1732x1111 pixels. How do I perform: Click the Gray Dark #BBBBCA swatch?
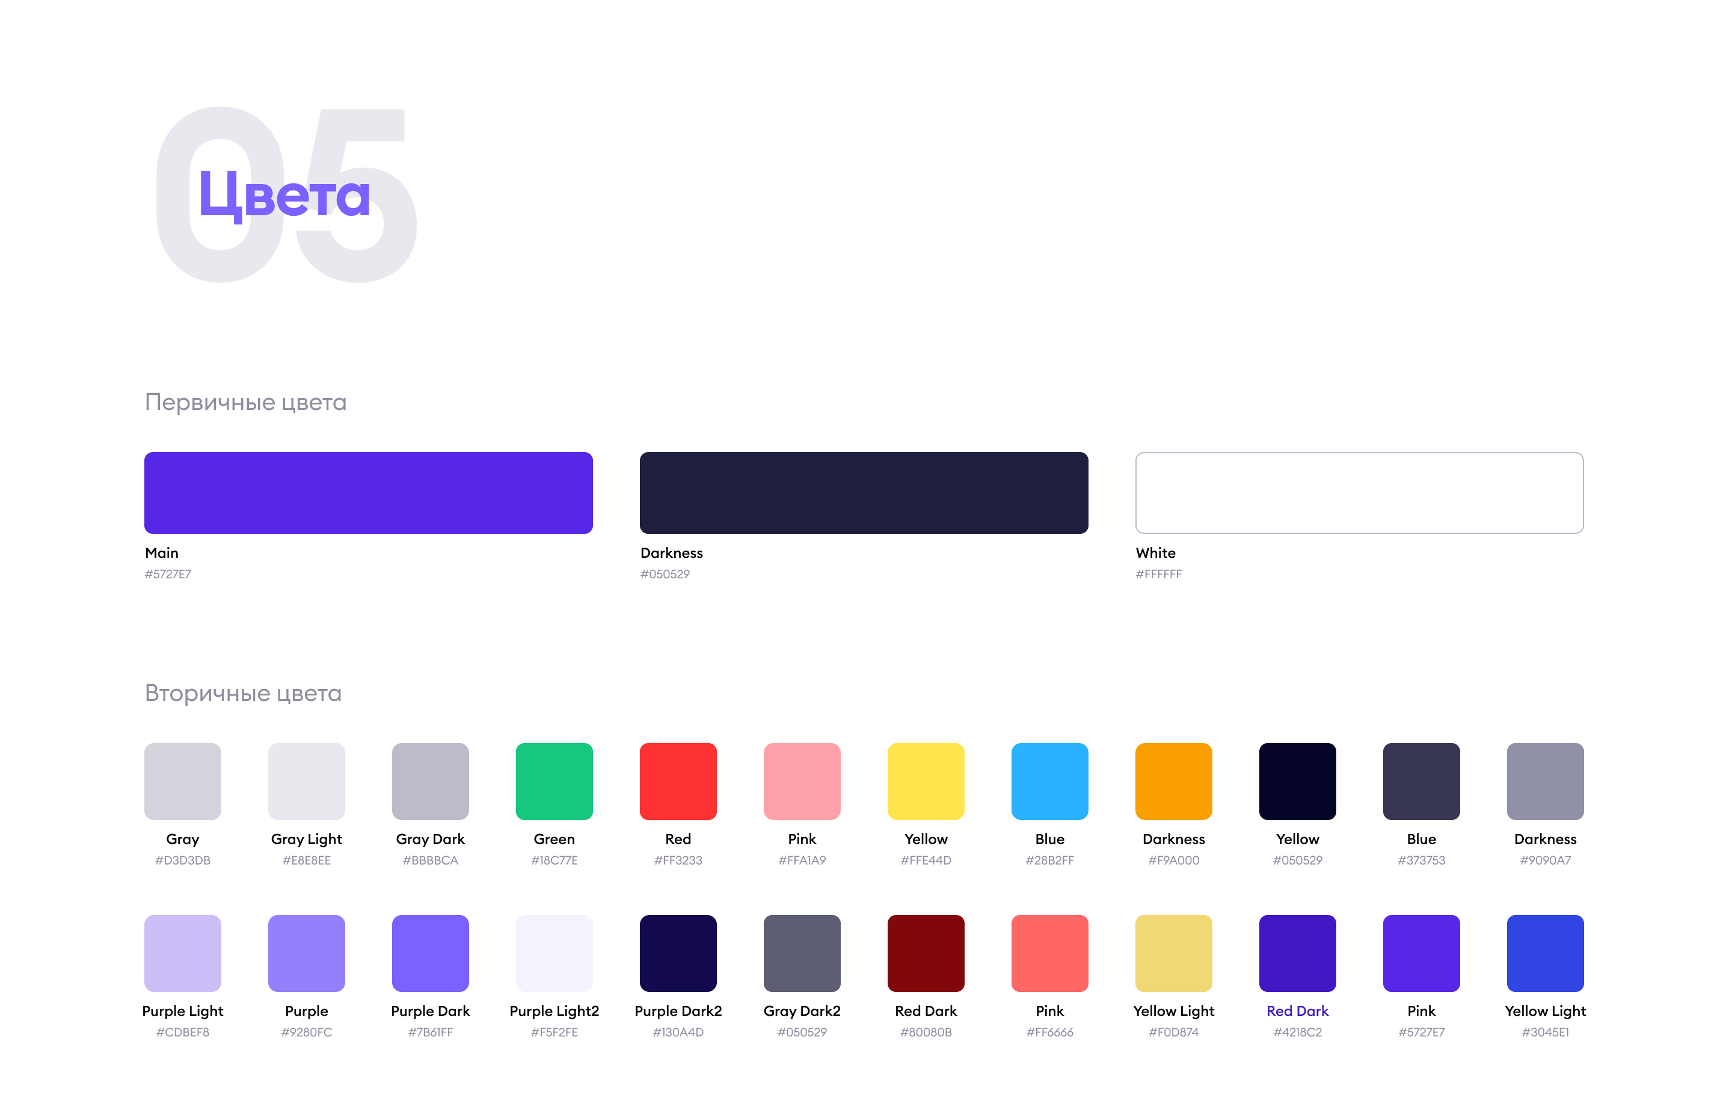point(430,782)
